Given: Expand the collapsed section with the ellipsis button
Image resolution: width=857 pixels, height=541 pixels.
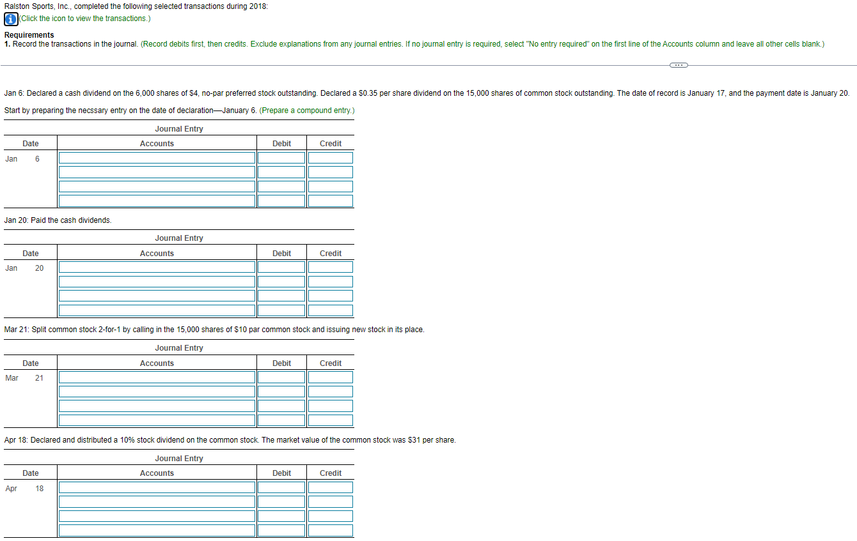Looking at the screenshot, I should point(678,65).
